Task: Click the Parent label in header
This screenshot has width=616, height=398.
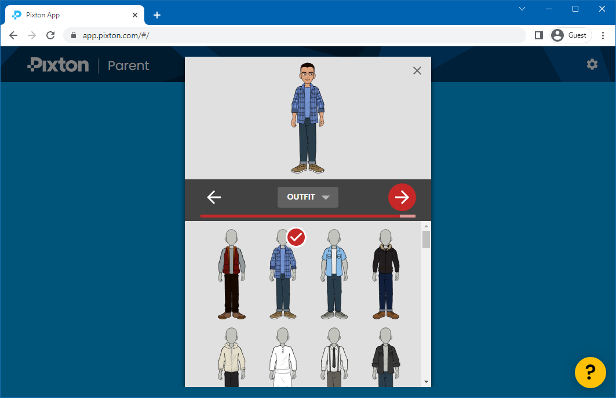Action: point(128,65)
